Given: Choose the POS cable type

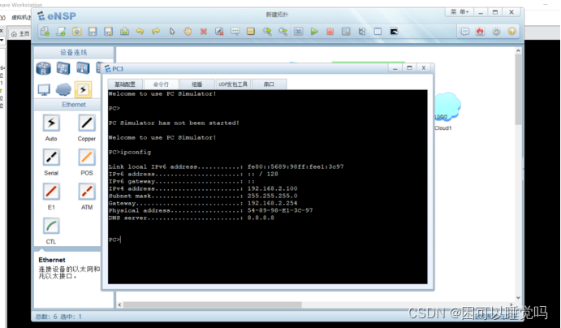Looking at the screenshot, I should click(87, 158).
